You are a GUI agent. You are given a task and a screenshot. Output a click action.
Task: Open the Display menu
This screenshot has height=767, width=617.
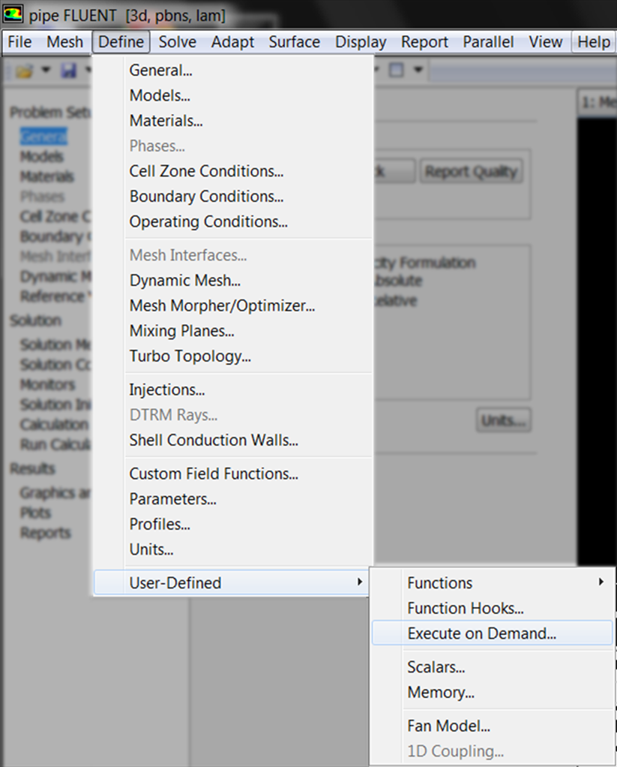tap(361, 42)
